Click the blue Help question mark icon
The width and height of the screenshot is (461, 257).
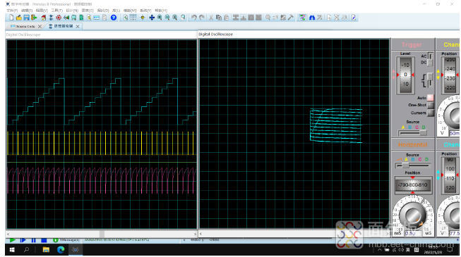pyautogui.click(x=114, y=18)
